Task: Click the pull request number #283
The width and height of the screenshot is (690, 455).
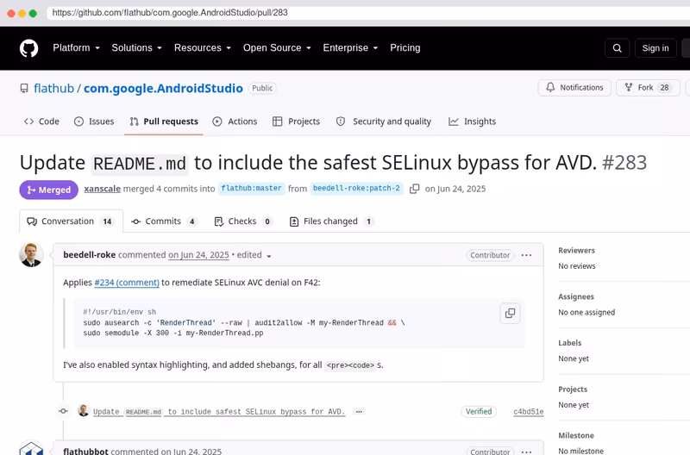Action: [624, 163]
